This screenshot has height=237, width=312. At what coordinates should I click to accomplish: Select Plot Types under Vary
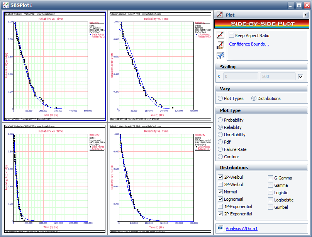point(220,98)
